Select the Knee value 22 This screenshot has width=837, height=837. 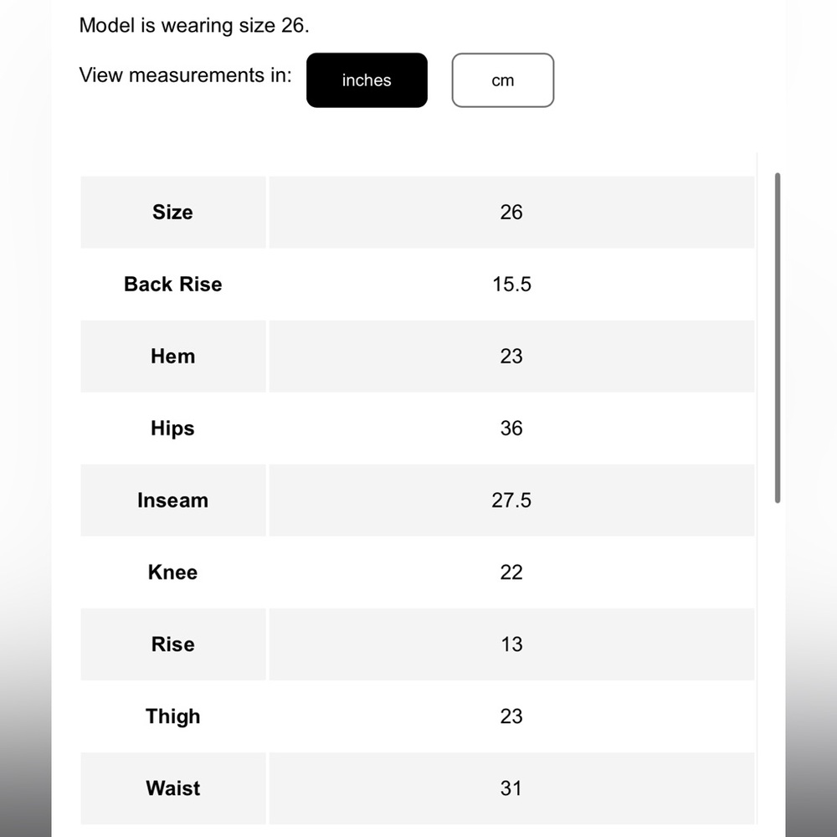(x=511, y=573)
